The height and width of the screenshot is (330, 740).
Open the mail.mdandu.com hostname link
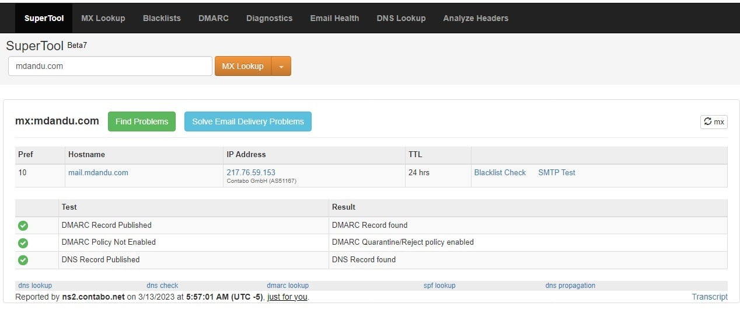(x=98, y=172)
